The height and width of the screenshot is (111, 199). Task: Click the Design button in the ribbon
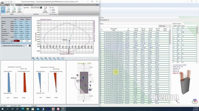tap(3, 10)
